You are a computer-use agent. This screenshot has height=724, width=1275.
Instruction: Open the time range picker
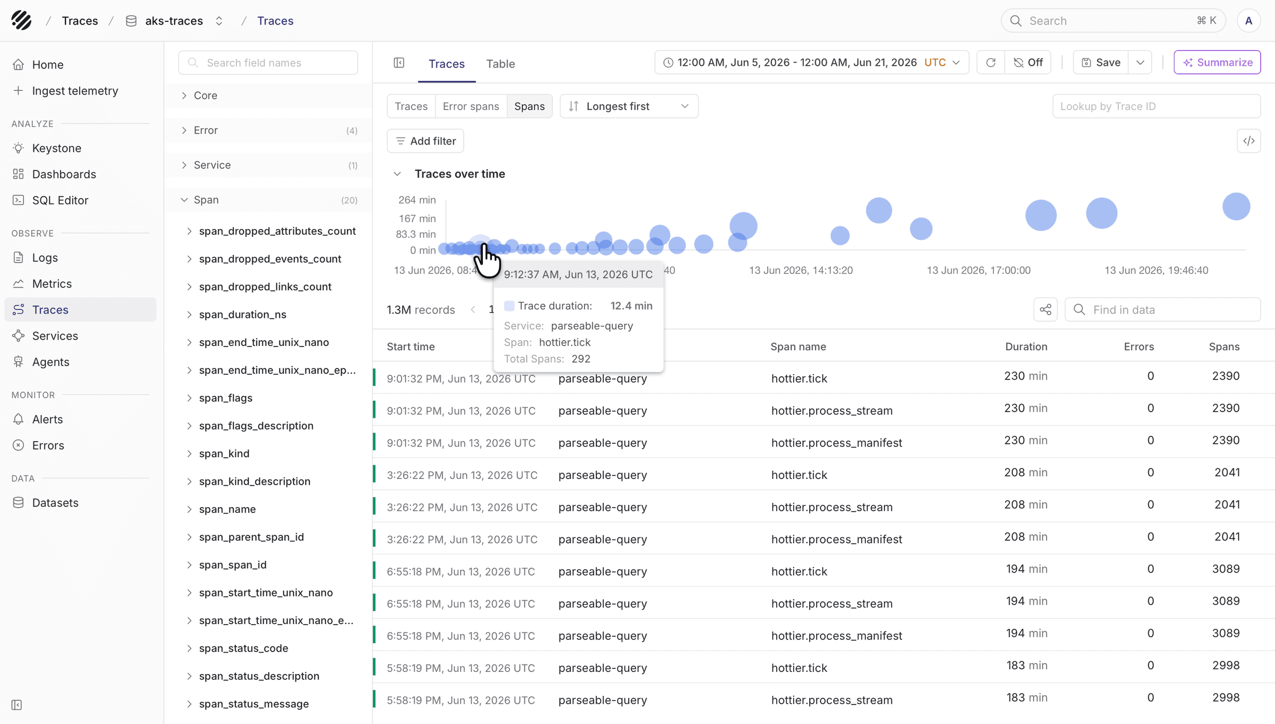click(x=812, y=63)
